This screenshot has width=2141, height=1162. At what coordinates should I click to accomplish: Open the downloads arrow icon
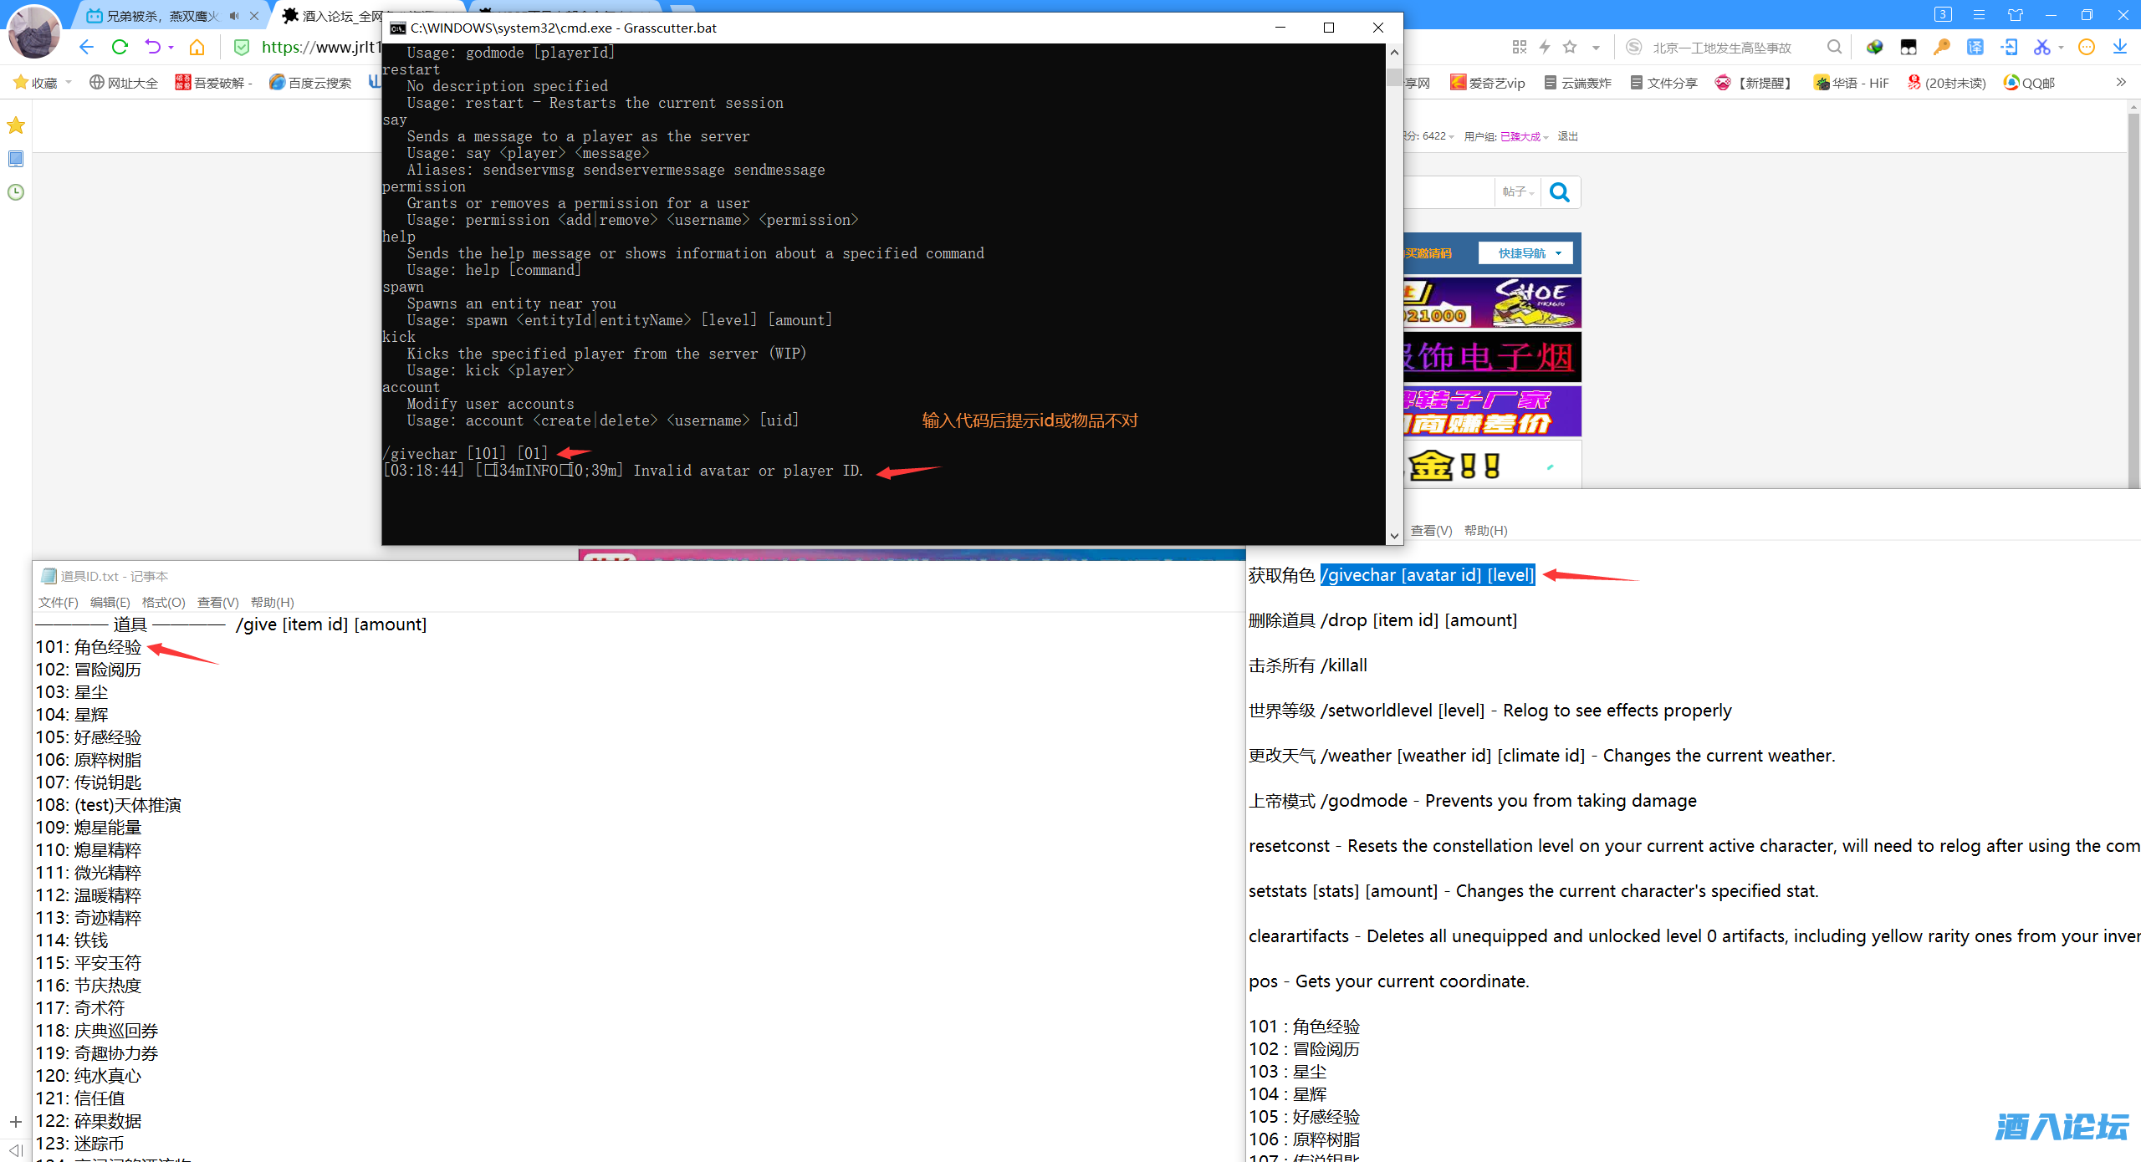pyautogui.click(x=2119, y=47)
